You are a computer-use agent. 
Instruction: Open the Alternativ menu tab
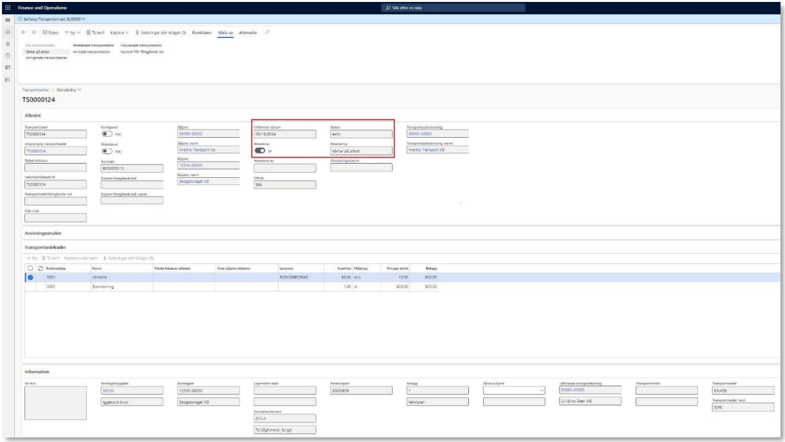click(248, 32)
